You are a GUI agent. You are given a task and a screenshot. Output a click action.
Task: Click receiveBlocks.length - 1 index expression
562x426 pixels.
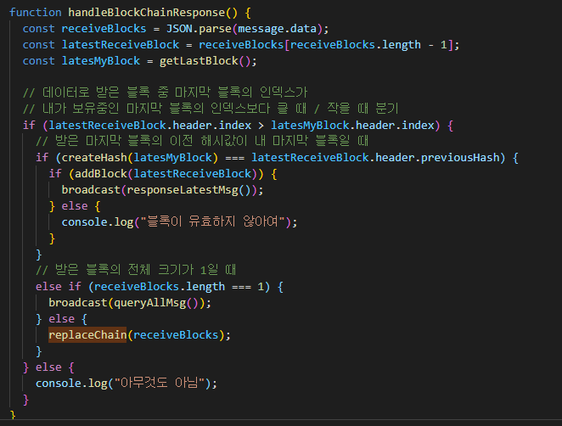tap(368, 45)
